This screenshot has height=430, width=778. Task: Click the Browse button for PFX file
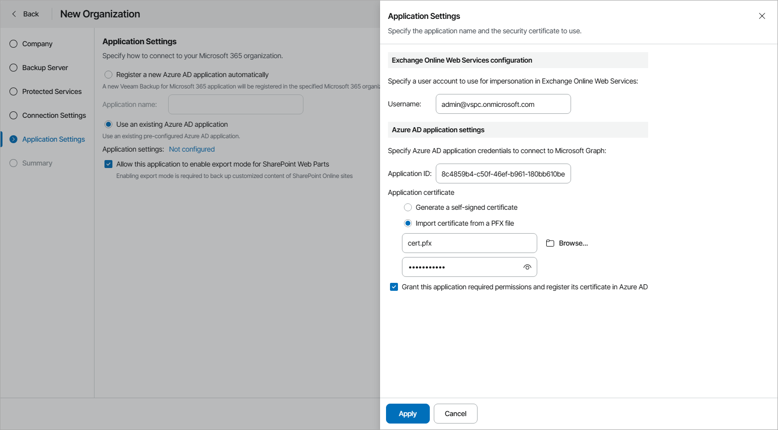(x=573, y=243)
